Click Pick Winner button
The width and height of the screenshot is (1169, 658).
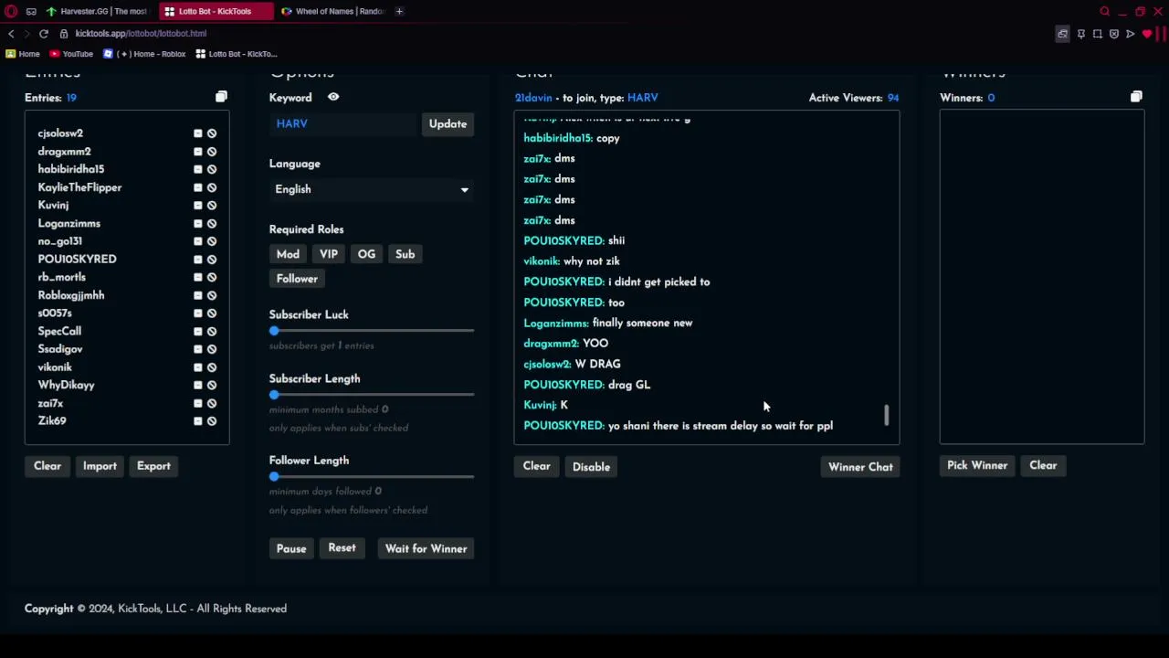click(x=977, y=466)
